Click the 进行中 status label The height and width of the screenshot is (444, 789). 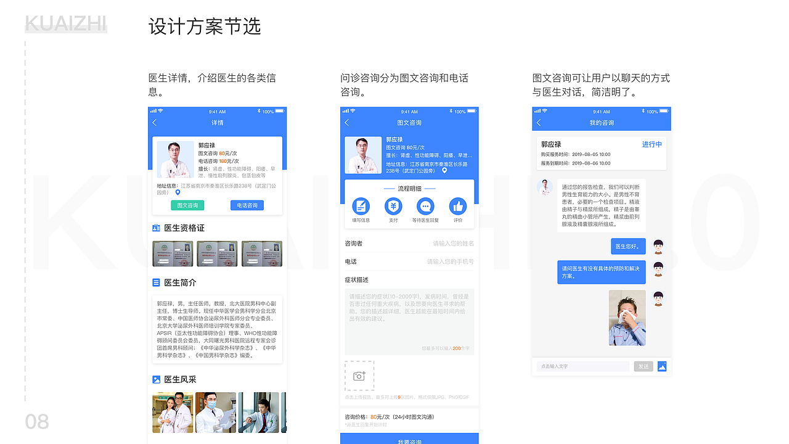coord(652,144)
